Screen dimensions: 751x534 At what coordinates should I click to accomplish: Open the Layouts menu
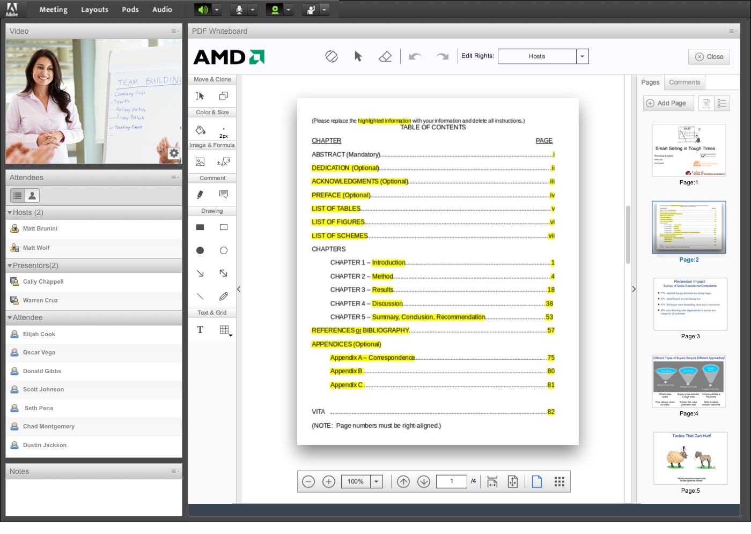[x=94, y=10]
